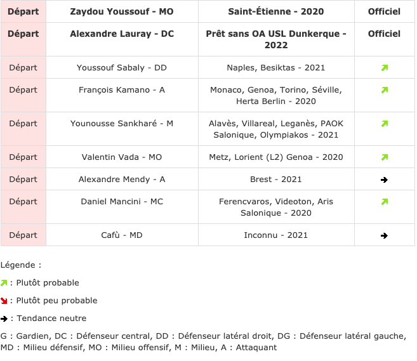417x361 pixels.
Task: Click the red 'Plutôt peu probable' legend arrow
Action: click(x=4, y=301)
